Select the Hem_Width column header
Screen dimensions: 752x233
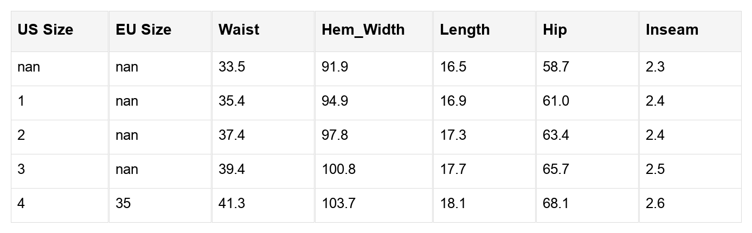(x=363, y=30)
